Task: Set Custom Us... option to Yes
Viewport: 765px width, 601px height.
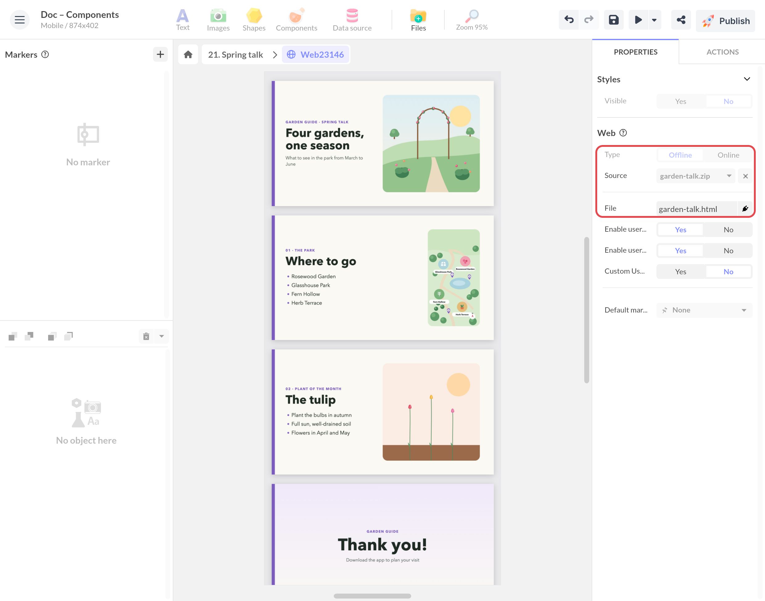Action: pos(680,271)
